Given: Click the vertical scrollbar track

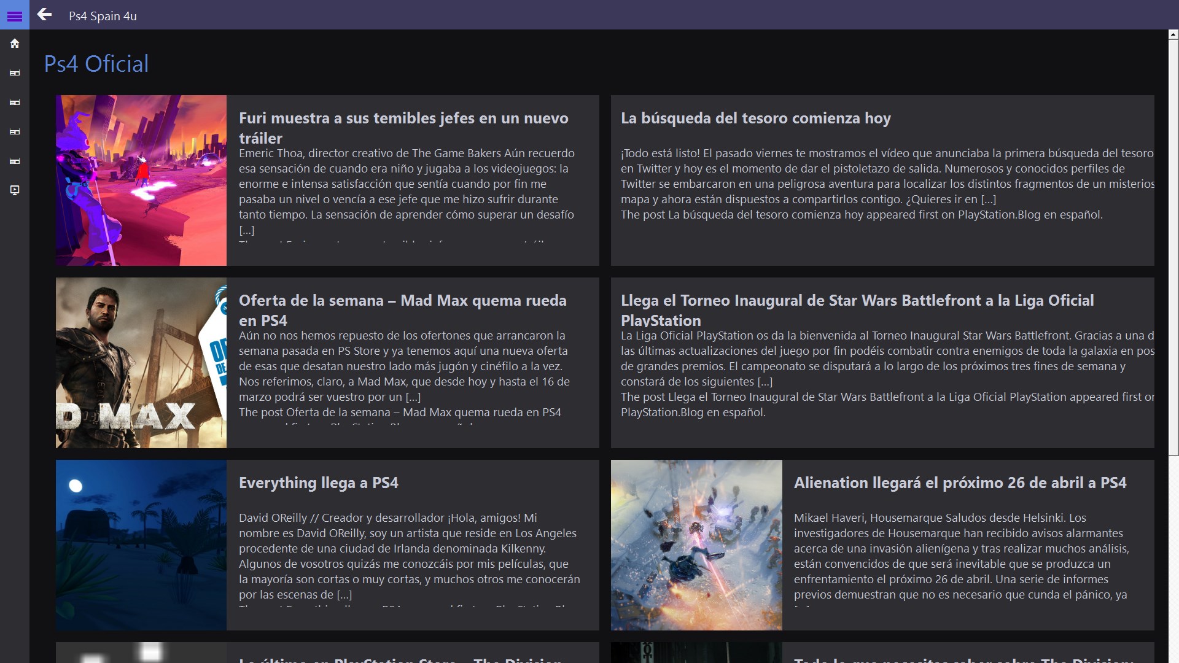Looking at the screenshot, I should click(x=1173, y=552).
